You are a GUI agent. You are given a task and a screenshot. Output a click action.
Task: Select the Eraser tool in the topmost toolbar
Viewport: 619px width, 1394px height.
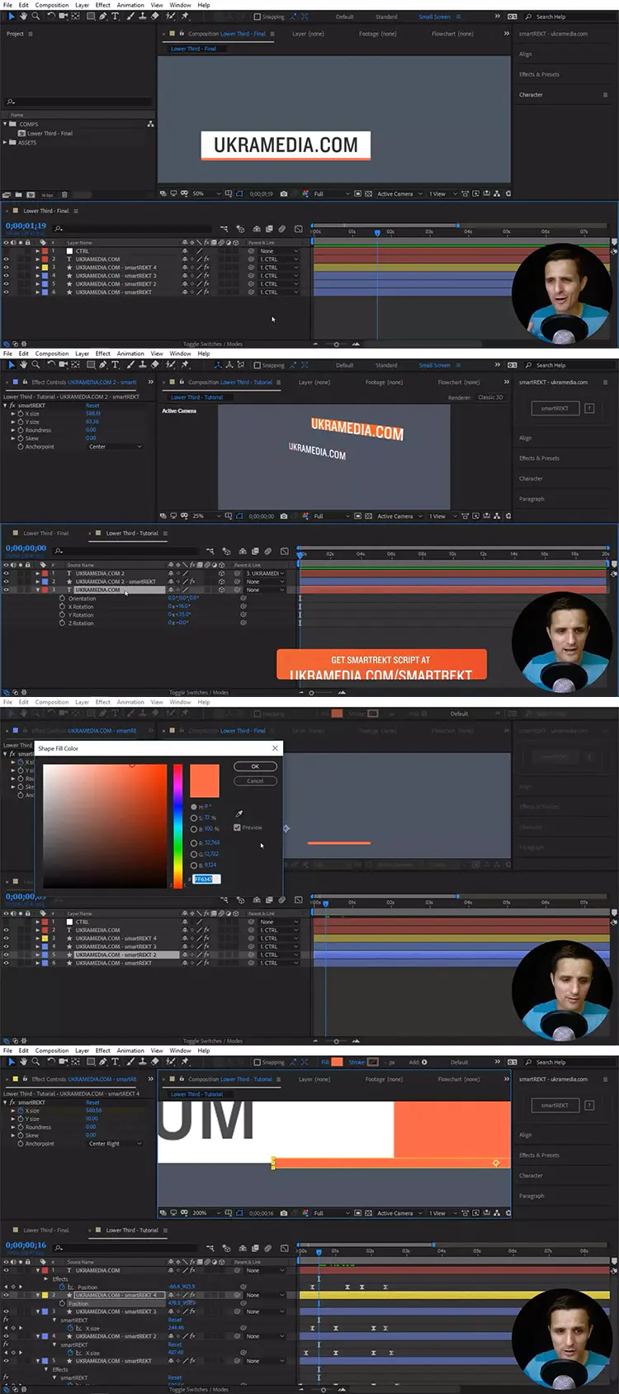(154, 16)
